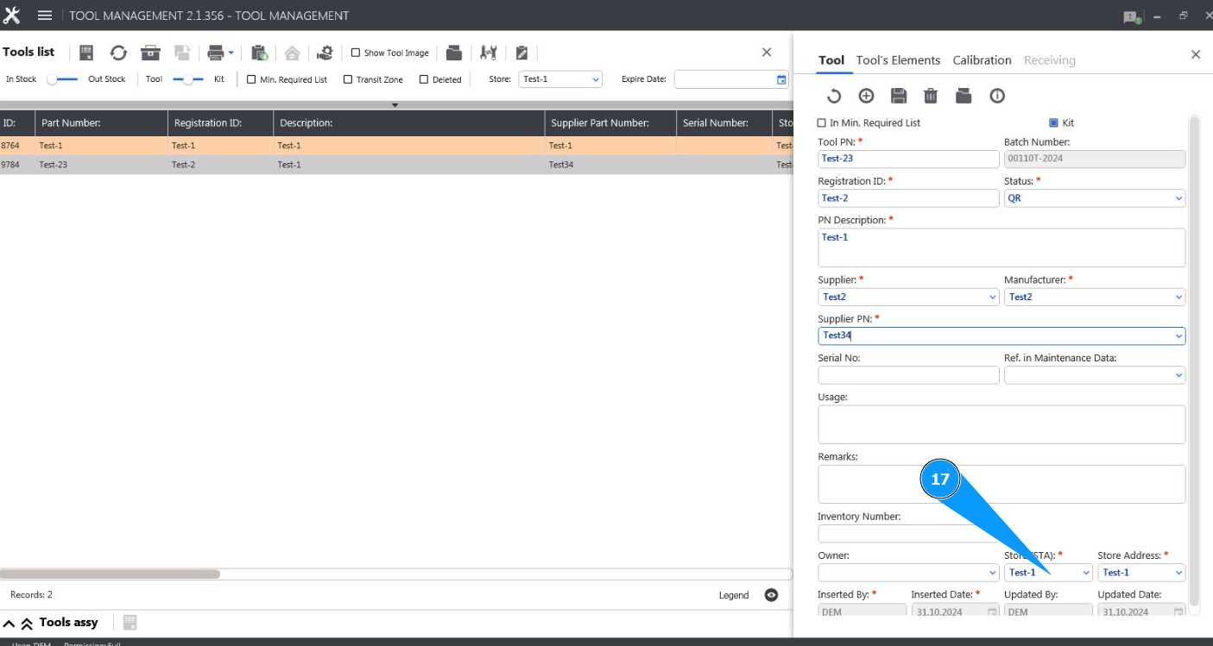1213x646 pixels.
Task: Click the toolbox icon in Tools list toolbar
Action: 151,53
